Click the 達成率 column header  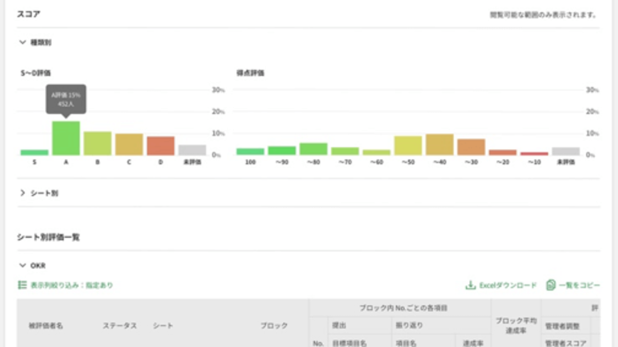click(473, 343)
